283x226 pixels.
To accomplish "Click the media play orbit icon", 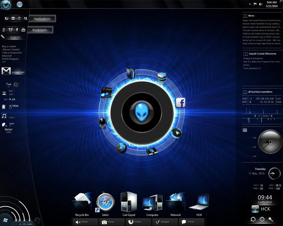I will click(x=177, y=133).
